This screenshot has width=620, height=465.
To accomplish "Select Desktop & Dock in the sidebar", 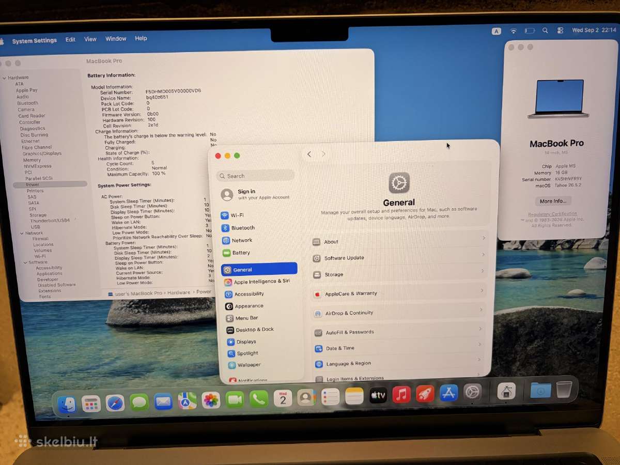I will (x=250, y=330).
